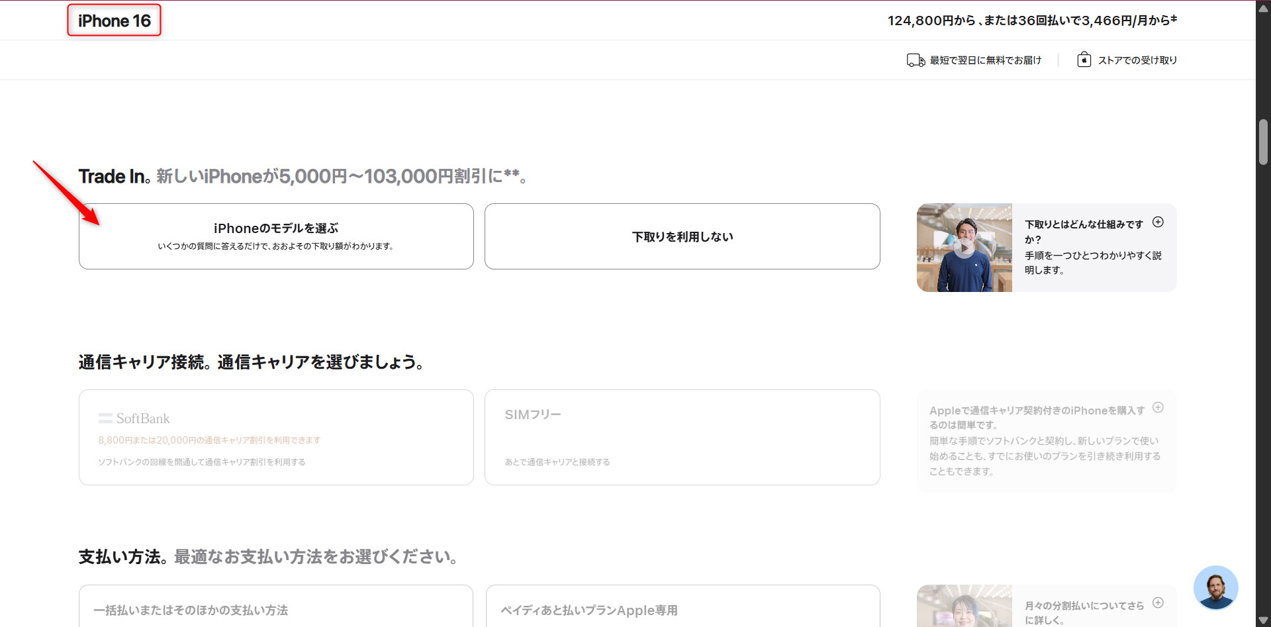Play the trade-in explanation video

[x=964, y=247]
